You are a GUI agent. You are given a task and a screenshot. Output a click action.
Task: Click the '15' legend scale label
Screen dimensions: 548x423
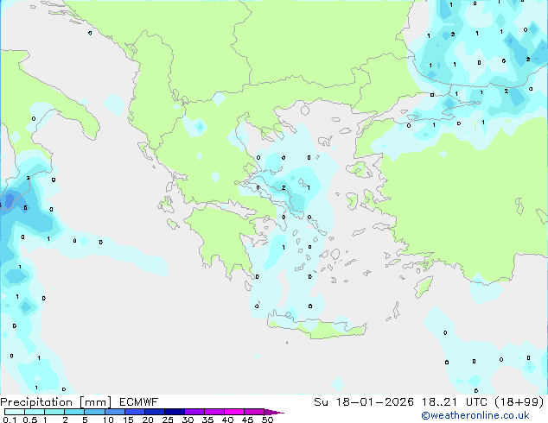click(128, 420)
